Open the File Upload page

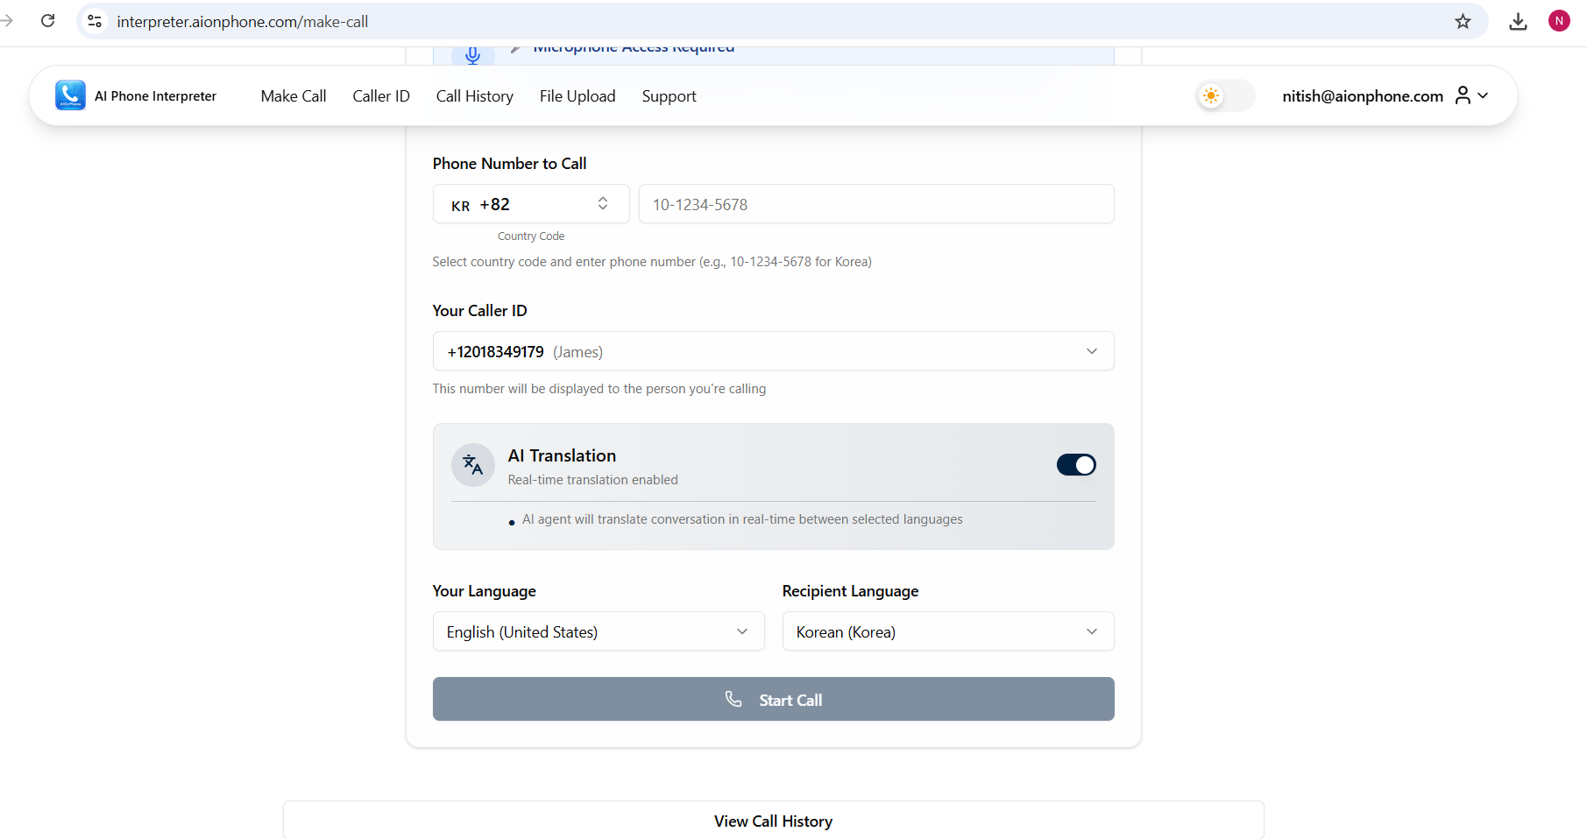577,95
